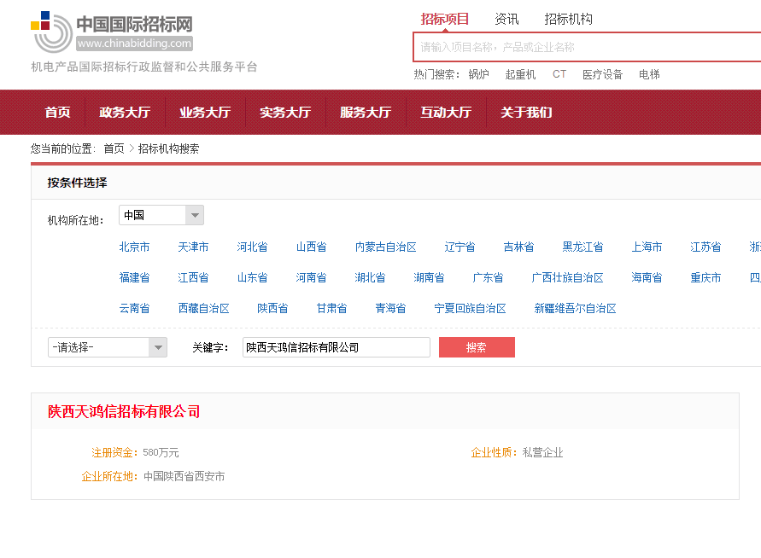Image resolution: width=761 pixels, height=558 pixels.
Task: Click the 关键字 keyword input field
Action: click(336, 347)
